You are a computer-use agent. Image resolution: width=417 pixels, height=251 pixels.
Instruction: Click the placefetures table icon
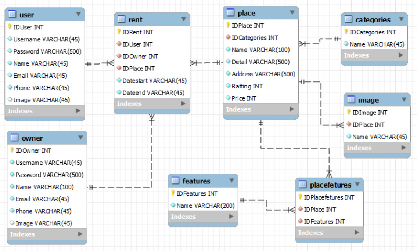(x=303, y=184)
